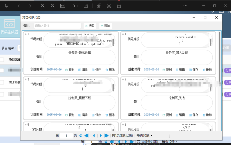Open the 每页10条 dropdown in background window
Image resolution: width=231 pixels, height=145 pixels.
tap(169, 142)
